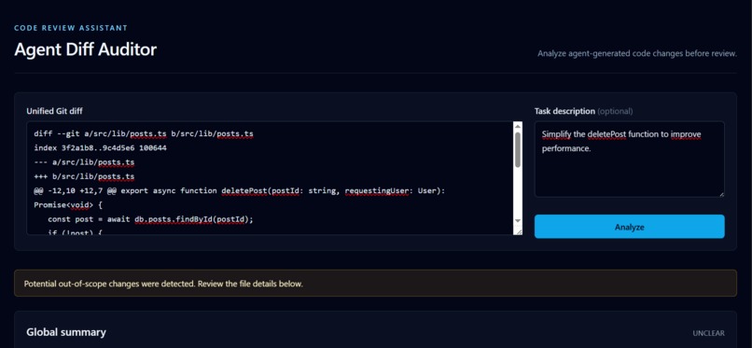Click the 'Agent Diff Auditor' heading

(85, 49)
